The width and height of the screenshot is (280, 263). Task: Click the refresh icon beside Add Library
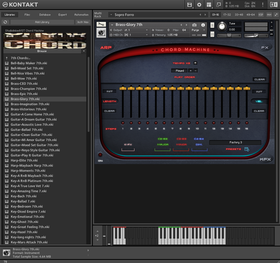pyautogui.click(x=5, y=22)
